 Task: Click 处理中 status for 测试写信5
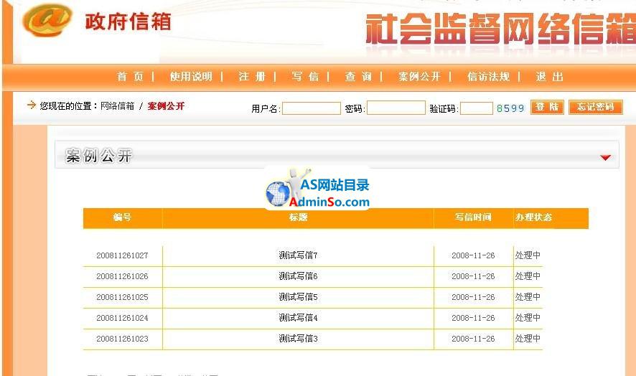tap(528, 297)
